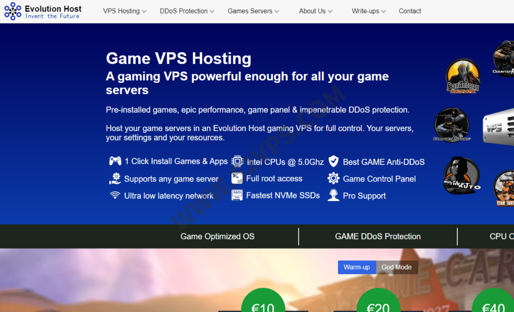Image resolution: width=514 pixels, height=312 pixels.
Task: Click the text 'Pro Support'
Action: point(364,196)
